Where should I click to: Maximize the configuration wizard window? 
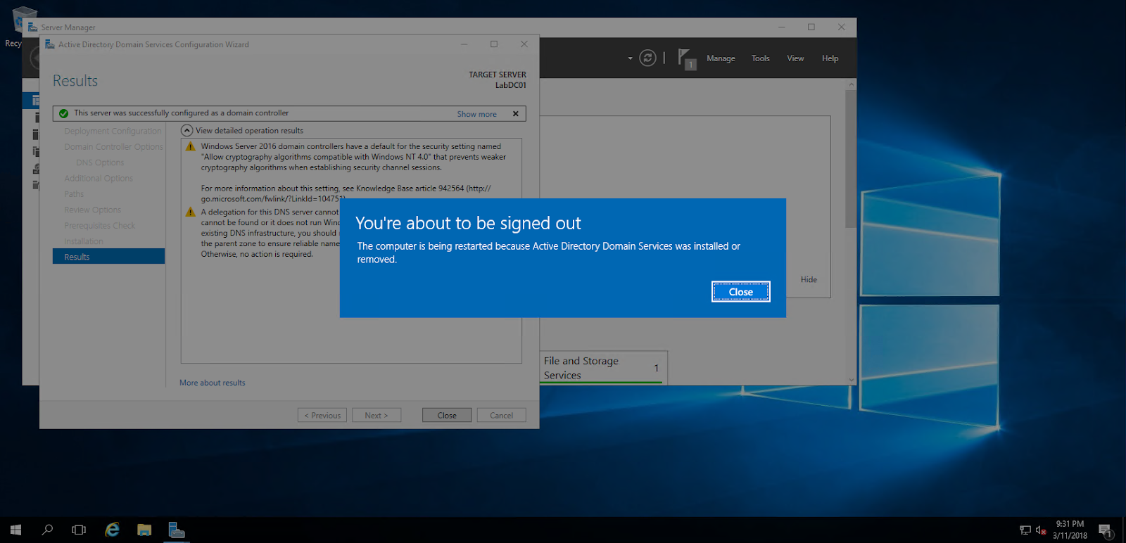click(x=494, y=44)
